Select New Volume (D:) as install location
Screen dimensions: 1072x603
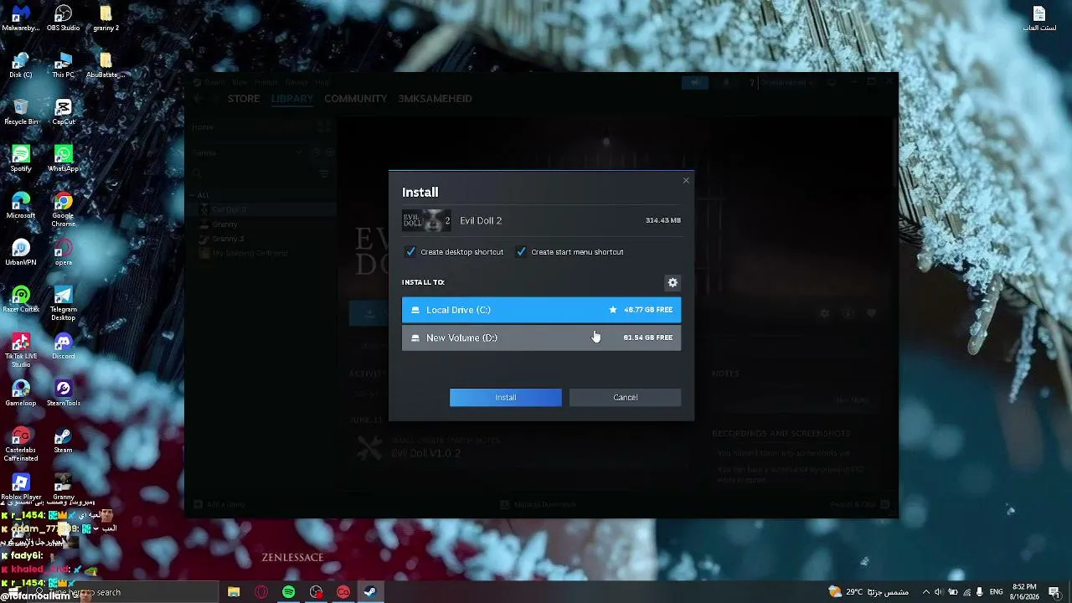point(541,338)
